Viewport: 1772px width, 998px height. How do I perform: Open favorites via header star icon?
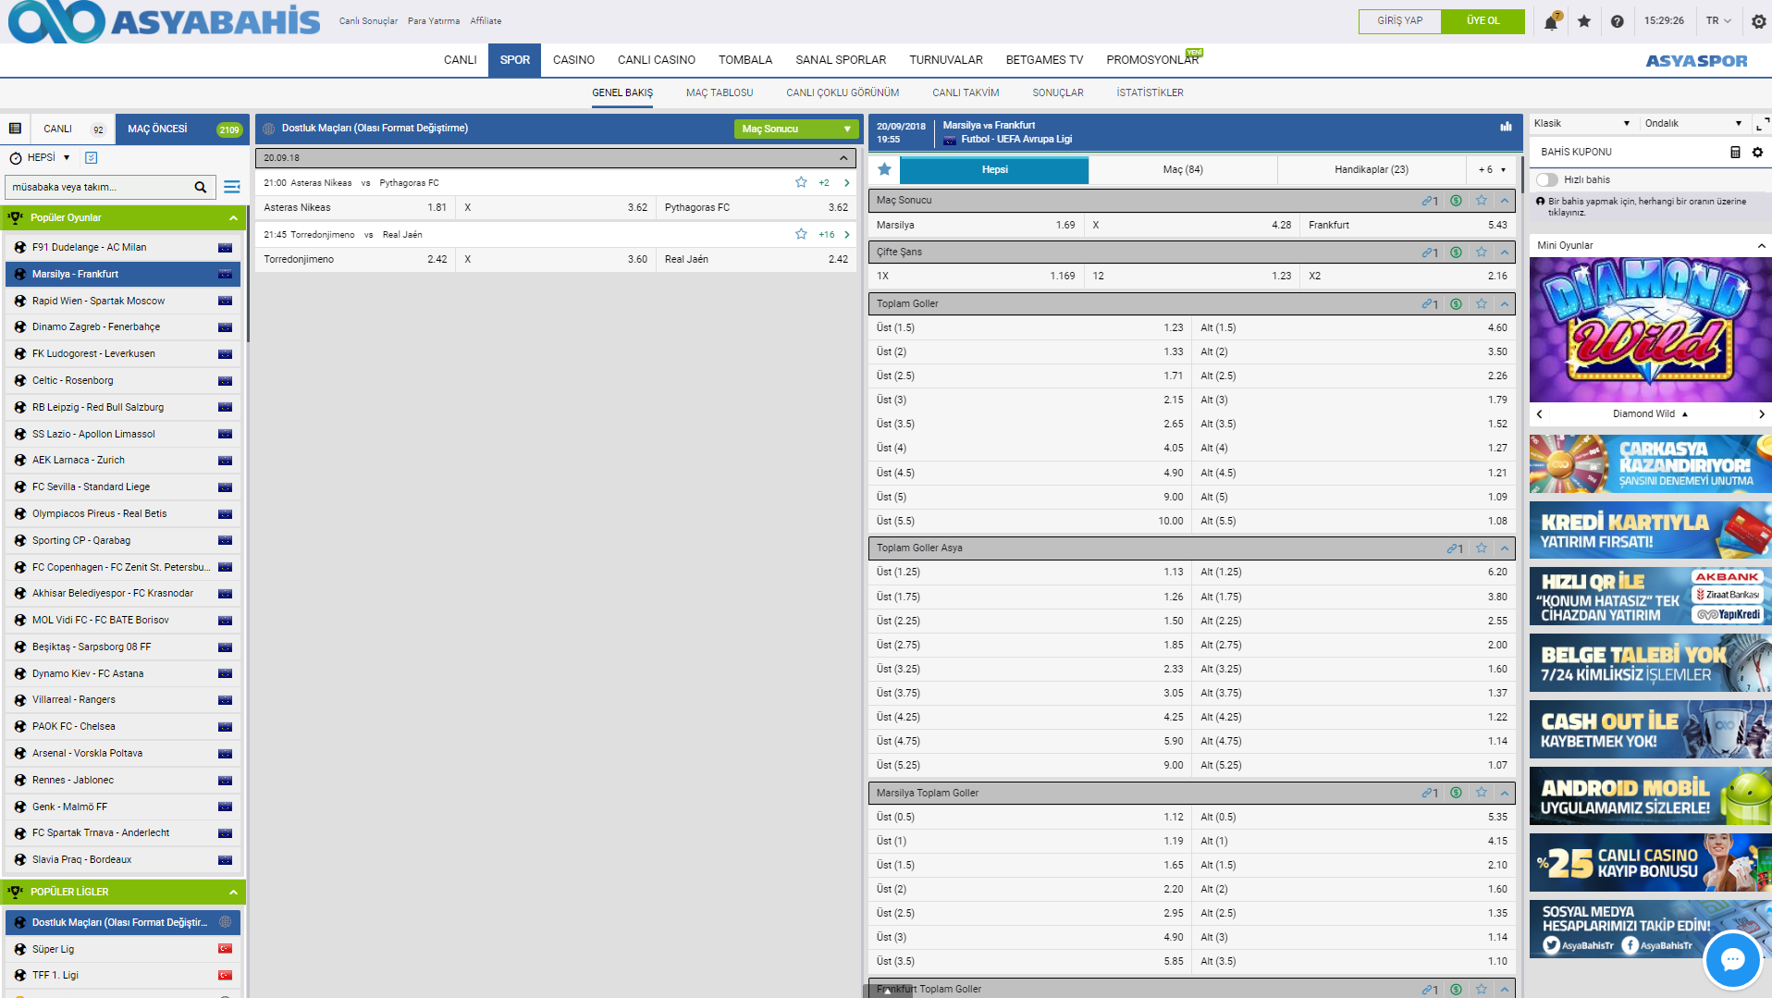click(x=1584, y=21)
